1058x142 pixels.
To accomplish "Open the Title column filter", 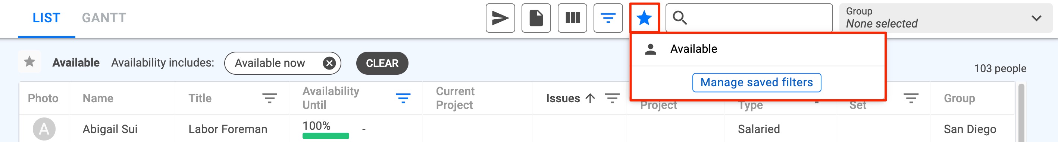I will [269, 98].
